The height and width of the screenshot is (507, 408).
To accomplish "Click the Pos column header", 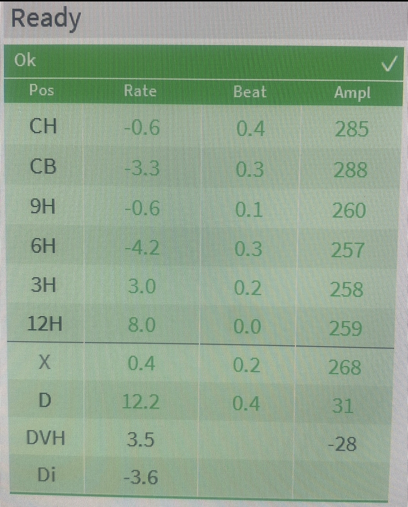I will (x=41, y=90).
